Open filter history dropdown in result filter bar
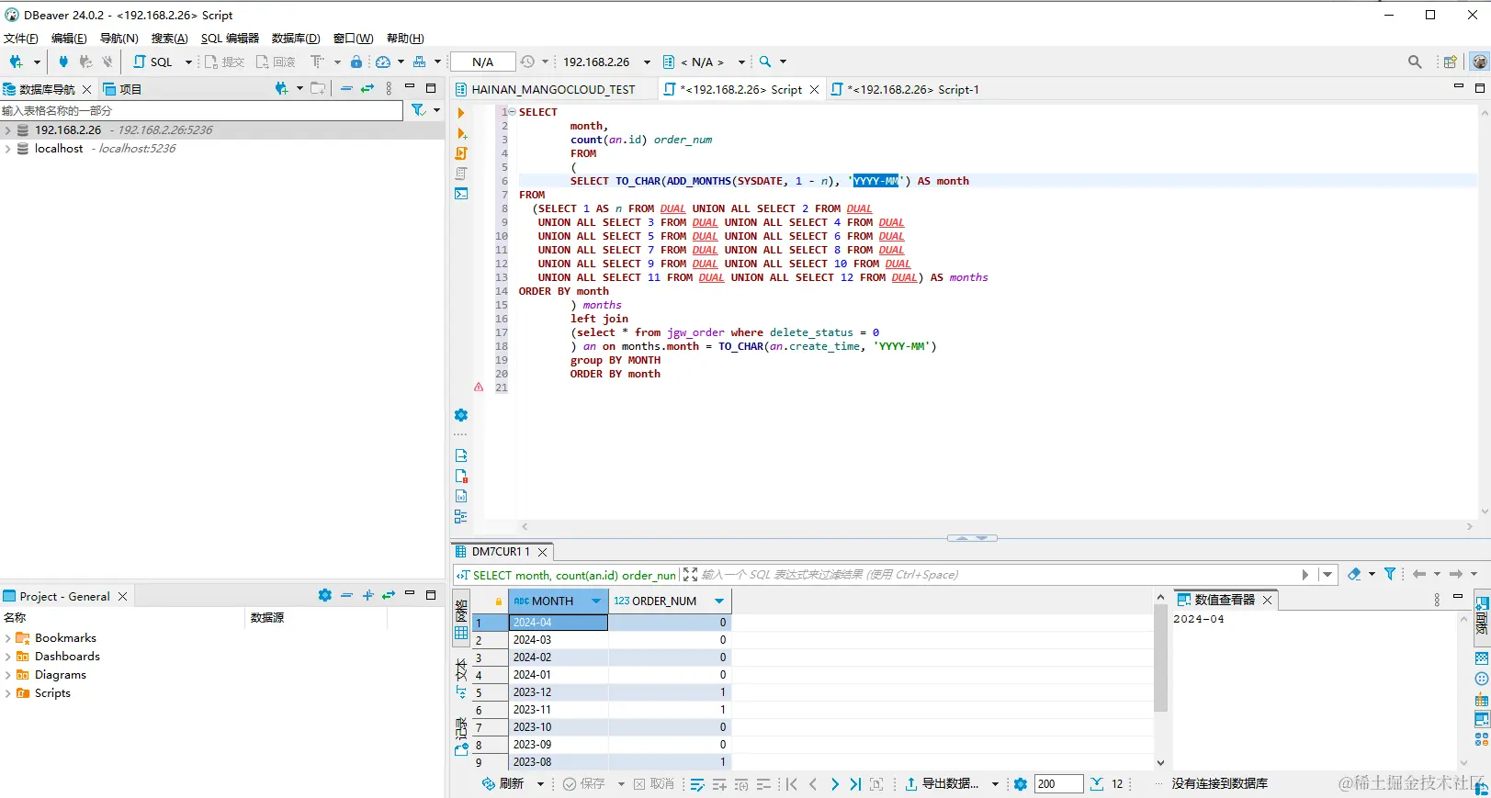Screen dimensions: 1491x798 pos(1327,574)
